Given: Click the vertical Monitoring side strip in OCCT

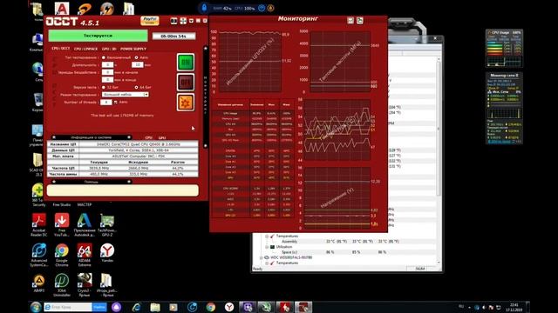Looking at the screenshot, I should click(x=206, y=97).
